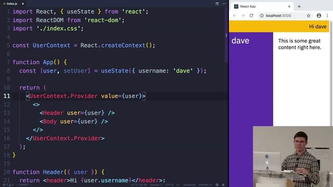Click the 'Header' JSX tag on line 13
The width and height of the screenshot is (333, 187).
pos(53,113)
